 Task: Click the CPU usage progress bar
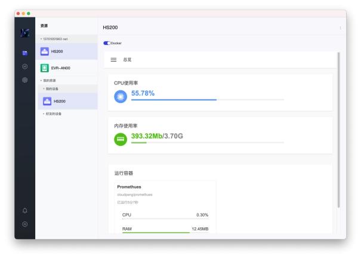pyautogui.click(x=208, y=100)
